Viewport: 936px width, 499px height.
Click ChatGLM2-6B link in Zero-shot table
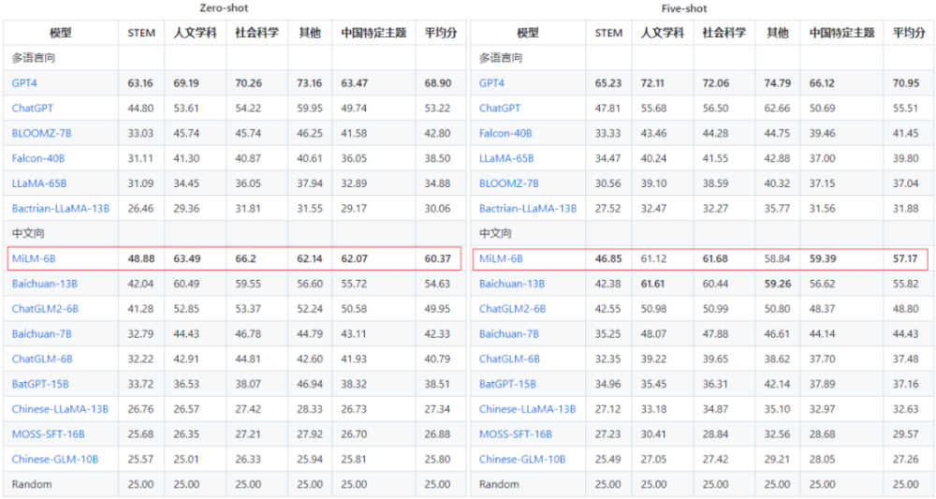45,309
